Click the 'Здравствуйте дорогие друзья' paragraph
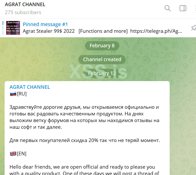Screen dimensions: 196x175 tap(84, 117)
